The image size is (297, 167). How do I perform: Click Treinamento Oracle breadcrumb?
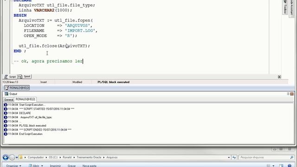89,157
